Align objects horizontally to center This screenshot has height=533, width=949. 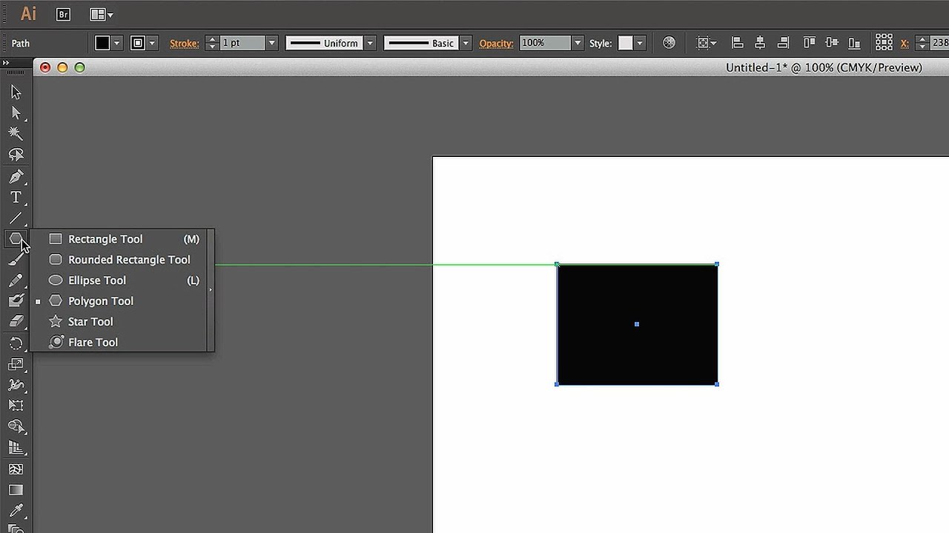(x=759, y=43)
